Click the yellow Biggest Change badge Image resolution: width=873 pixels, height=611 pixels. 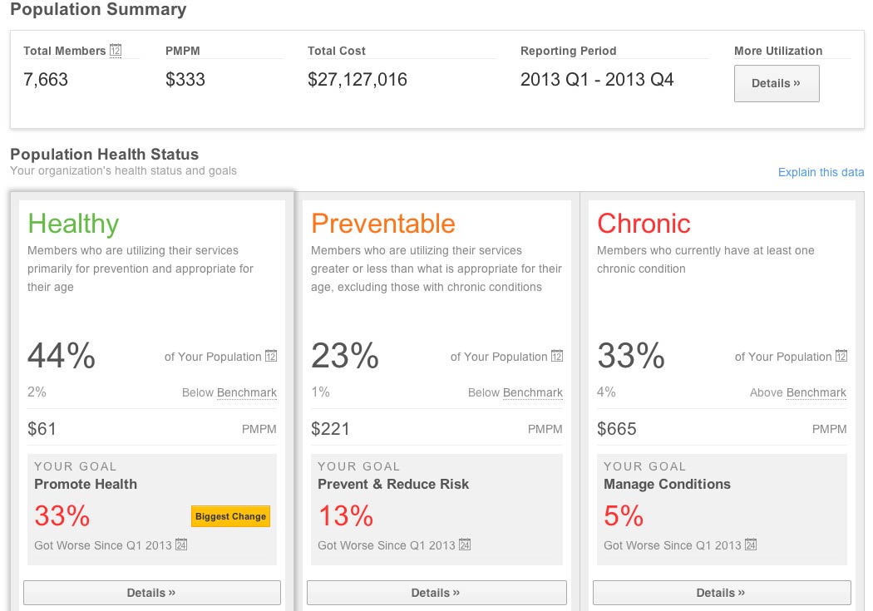pos(230,516)
